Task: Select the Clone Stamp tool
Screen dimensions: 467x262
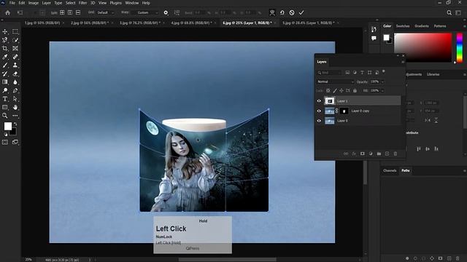Action: [15, 65]
